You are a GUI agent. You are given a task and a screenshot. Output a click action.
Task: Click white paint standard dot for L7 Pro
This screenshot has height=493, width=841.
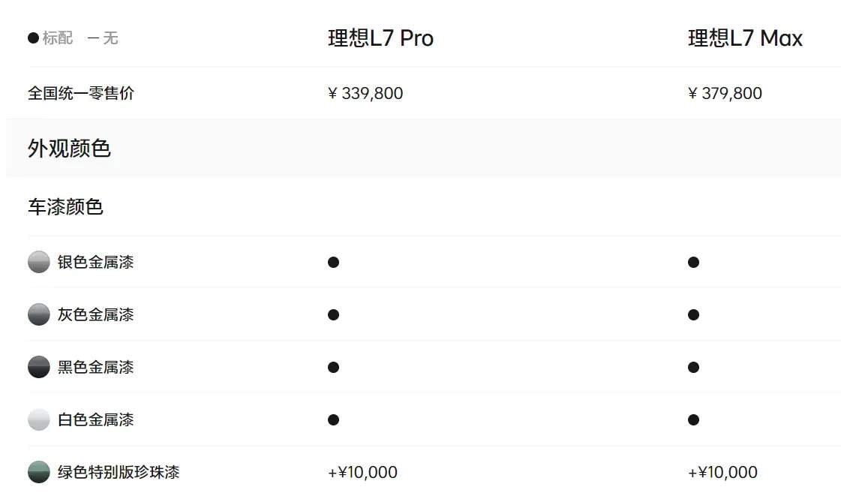click(334, 420)
